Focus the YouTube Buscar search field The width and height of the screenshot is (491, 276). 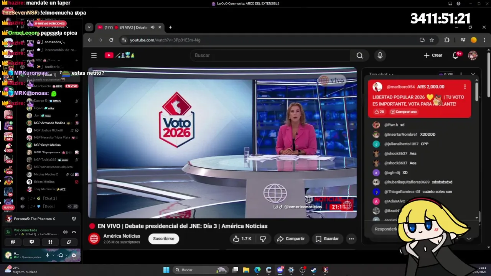[x=270, y=56]
